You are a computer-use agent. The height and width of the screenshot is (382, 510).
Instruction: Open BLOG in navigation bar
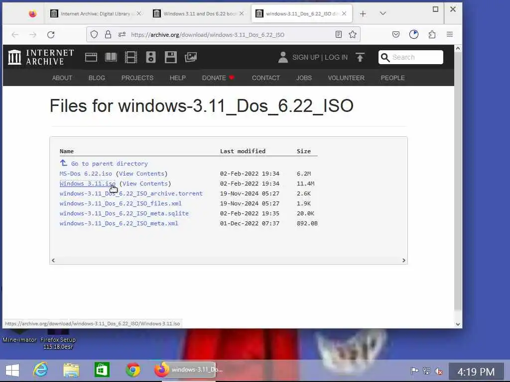[97, 78]
